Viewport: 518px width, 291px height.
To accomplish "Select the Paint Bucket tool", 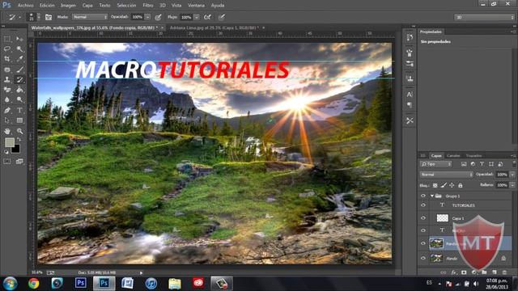I will click(x=19, y=90).
